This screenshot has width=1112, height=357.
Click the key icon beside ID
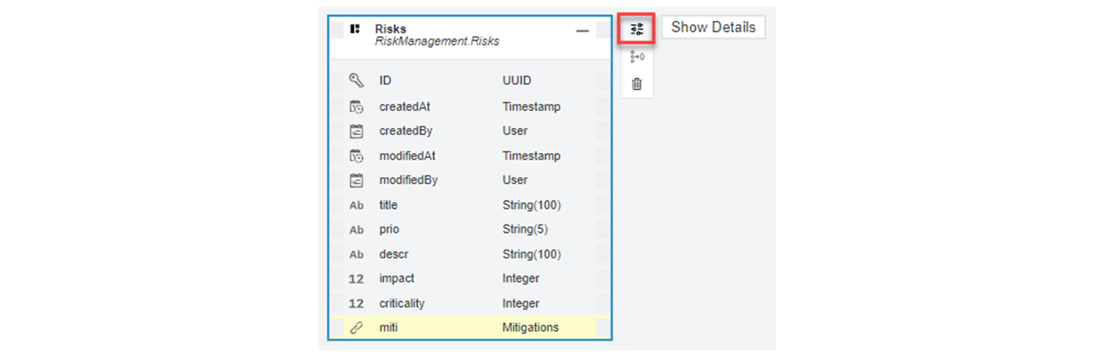click(357, 81)
